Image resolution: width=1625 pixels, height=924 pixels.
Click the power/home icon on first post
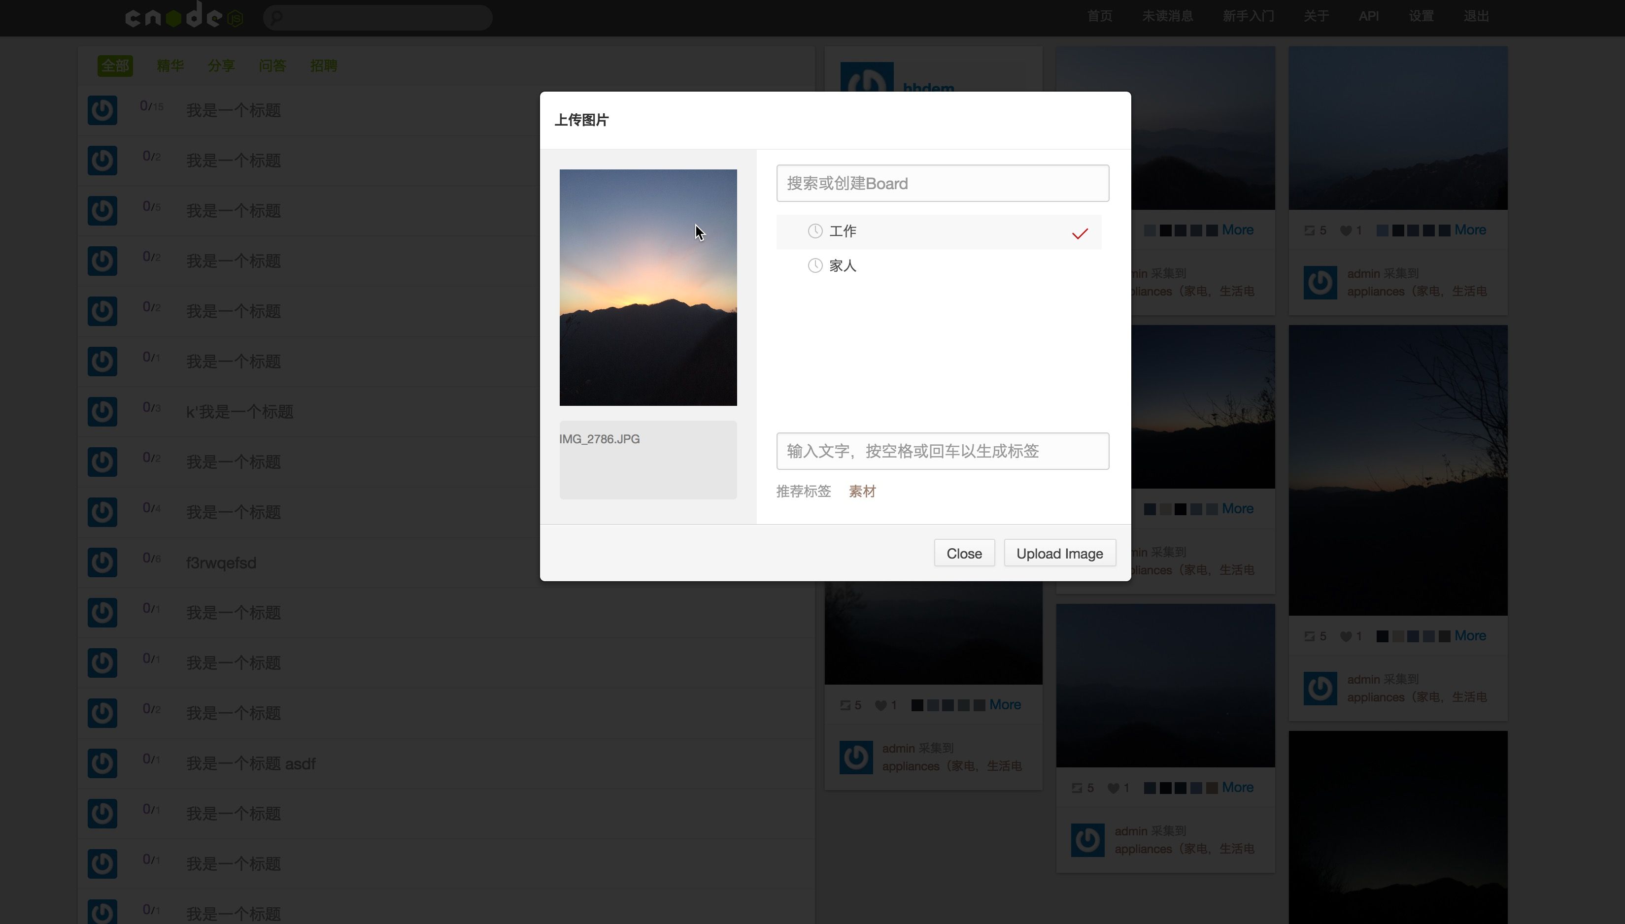(102, 109)
